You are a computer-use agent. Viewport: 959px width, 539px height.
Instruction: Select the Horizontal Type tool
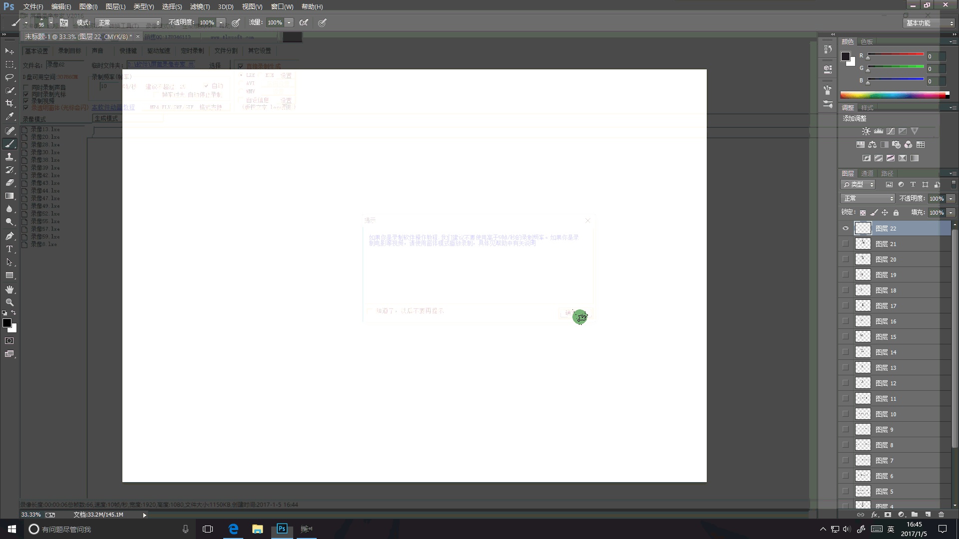(x=9, y=249)
